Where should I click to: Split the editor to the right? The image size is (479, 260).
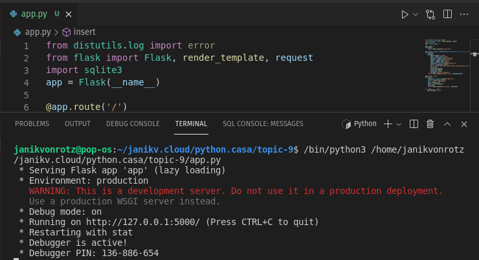point(447,14)
